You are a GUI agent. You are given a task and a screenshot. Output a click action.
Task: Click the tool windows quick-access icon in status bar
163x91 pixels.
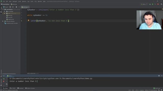1,90
